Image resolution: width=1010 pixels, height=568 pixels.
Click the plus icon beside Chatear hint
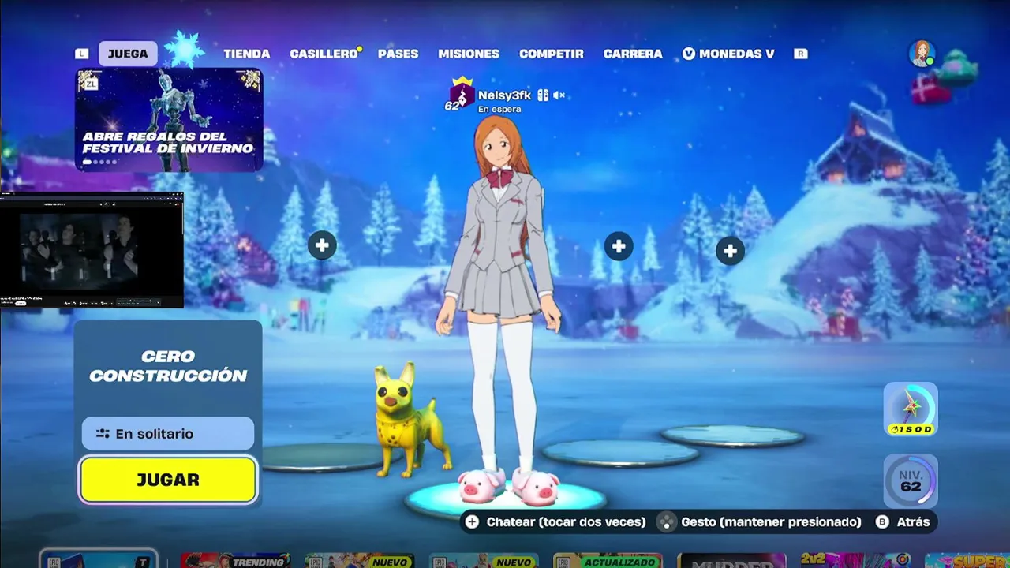click(472, 521)
